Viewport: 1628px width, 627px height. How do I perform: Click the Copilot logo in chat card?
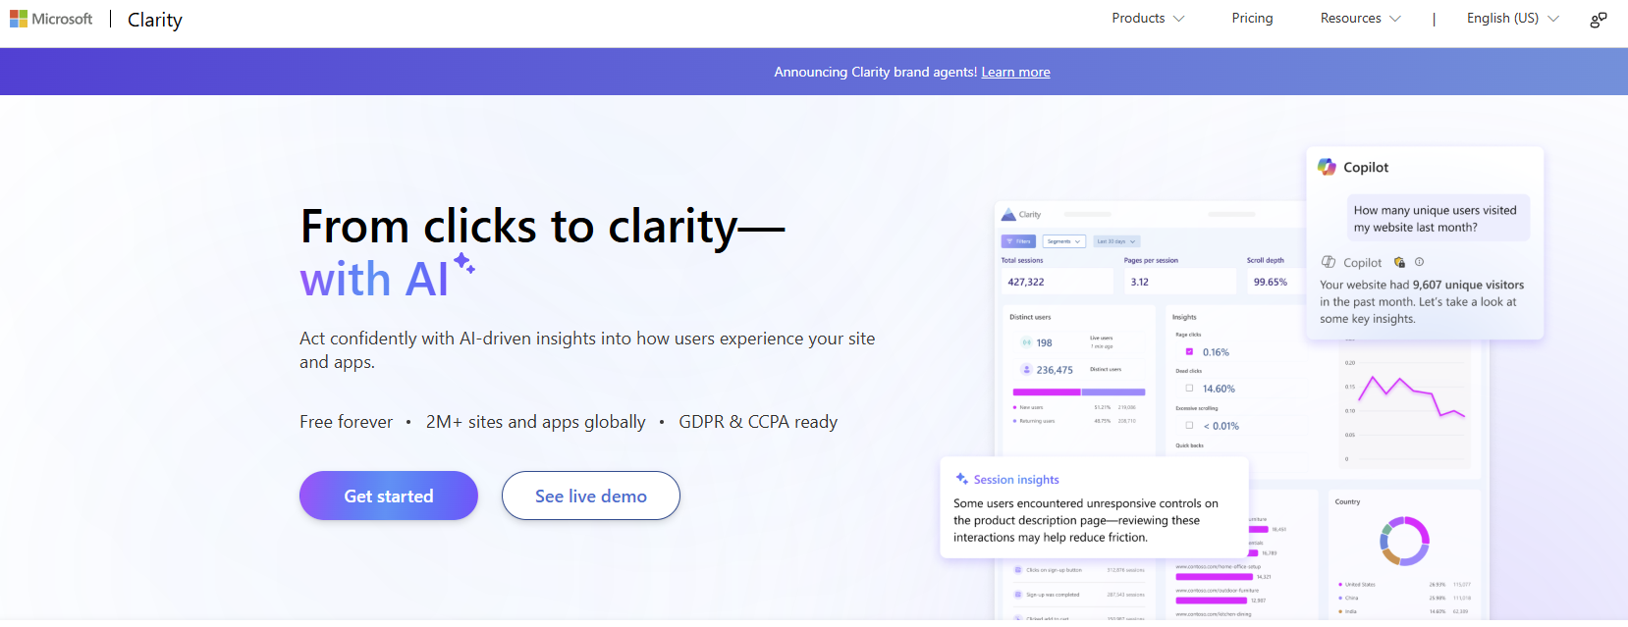click(x=1327, y=167)
